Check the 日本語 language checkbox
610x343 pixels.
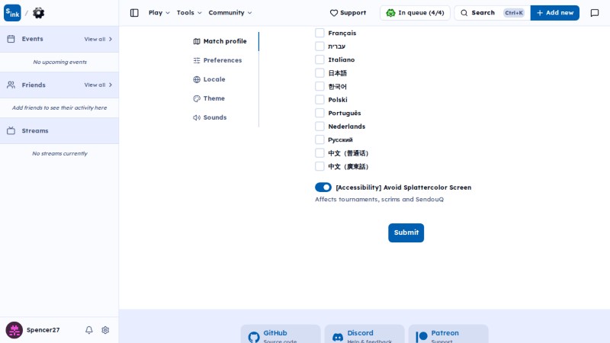tap(319, 73)
